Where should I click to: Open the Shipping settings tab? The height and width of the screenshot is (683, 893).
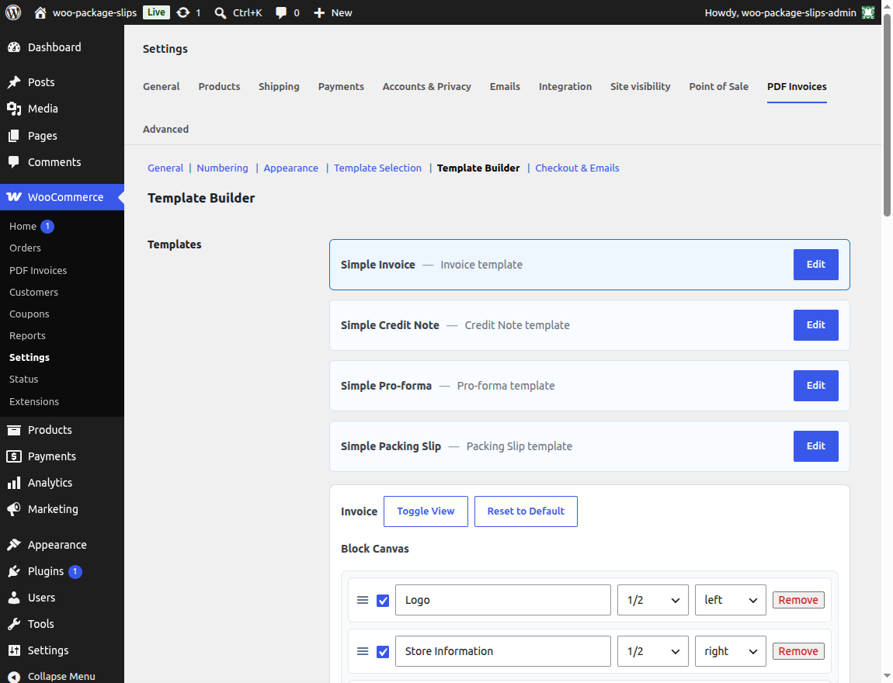(279, 86)
